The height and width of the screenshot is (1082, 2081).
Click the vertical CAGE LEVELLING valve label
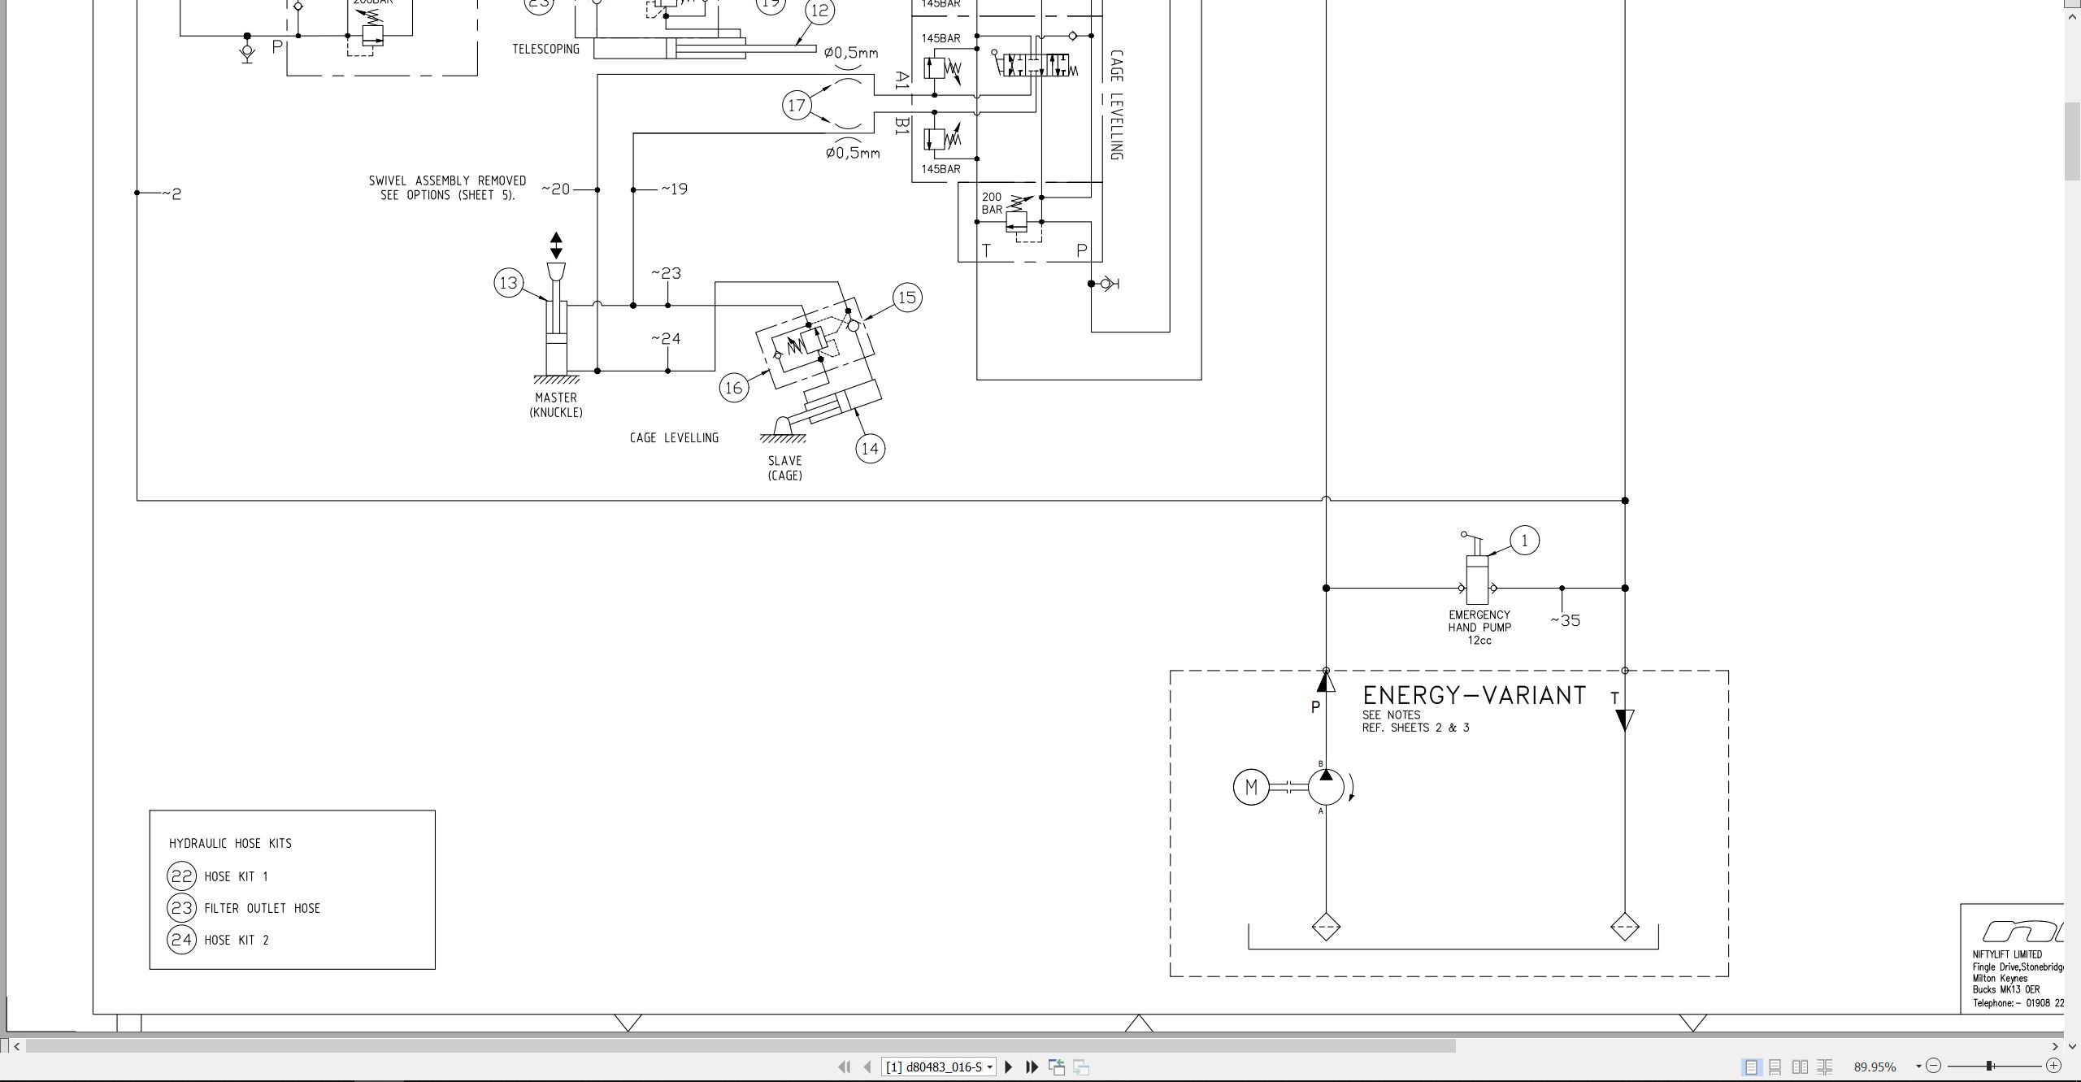point(1116,105)
